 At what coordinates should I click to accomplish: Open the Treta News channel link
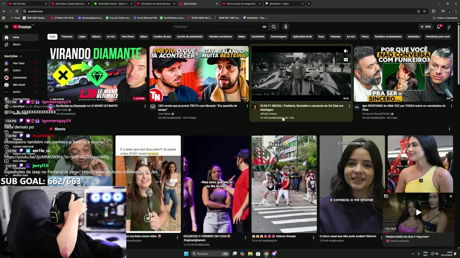[x=165, y=114]
